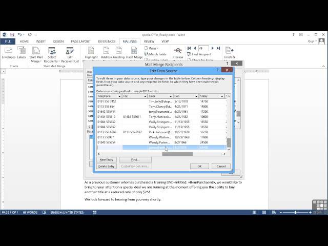The width and height of the screenshot is (328, 246).
Task: Click Dob cell 6/25/1961
Action: [186, 112]
